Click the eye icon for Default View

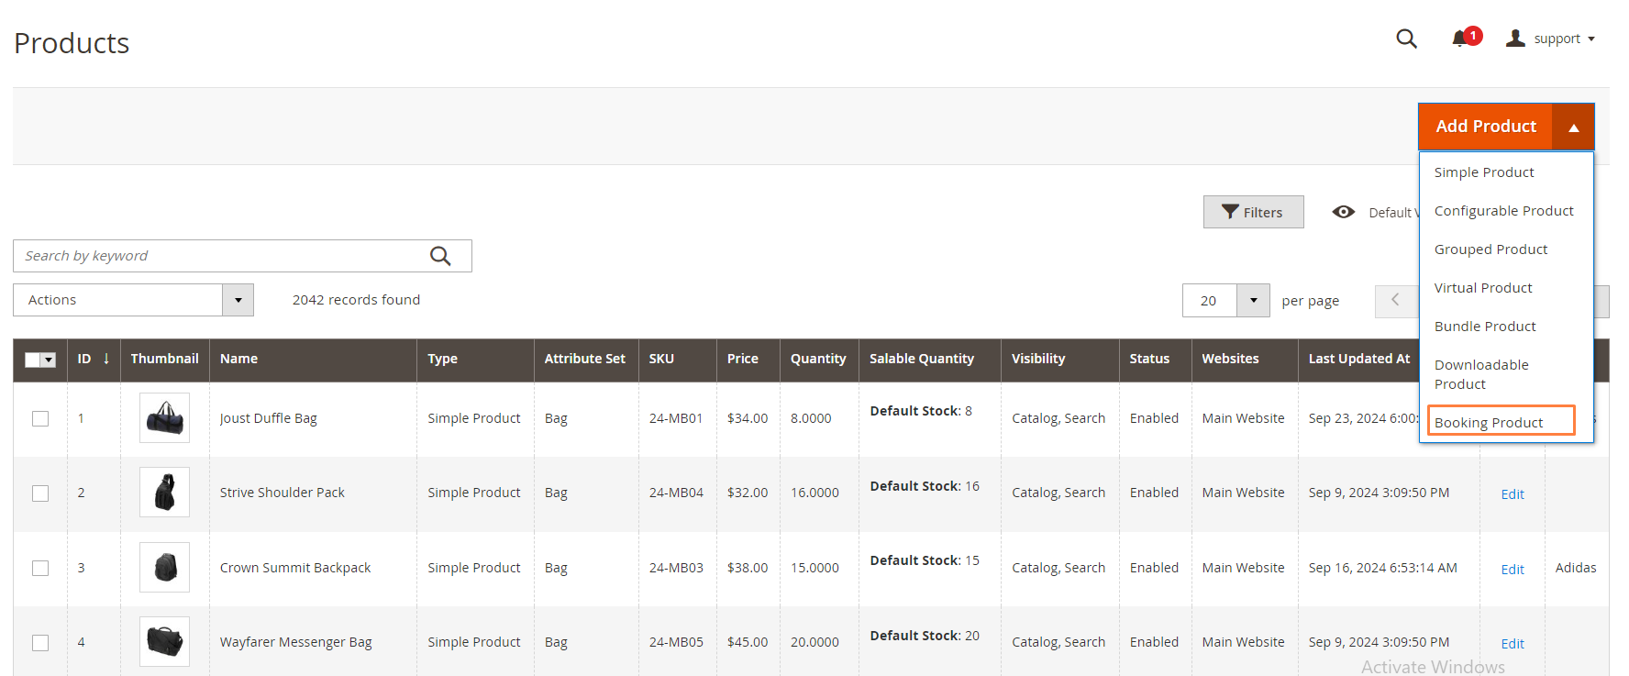pos(1343,212)
